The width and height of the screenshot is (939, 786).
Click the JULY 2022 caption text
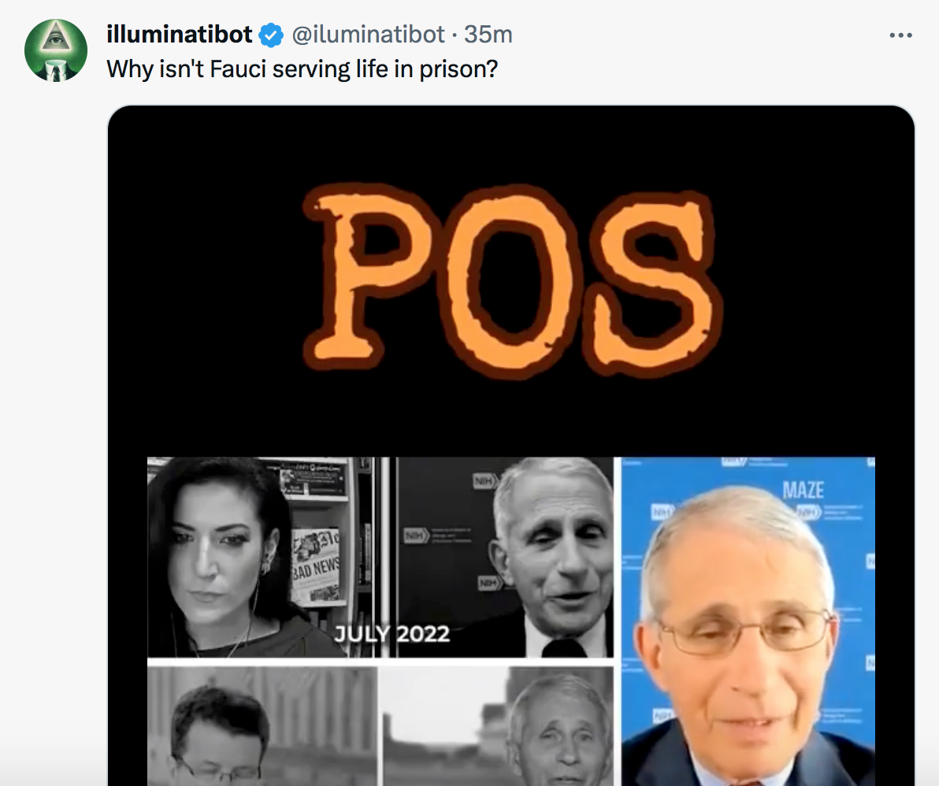pyautogui.click(x=392, y=634)
